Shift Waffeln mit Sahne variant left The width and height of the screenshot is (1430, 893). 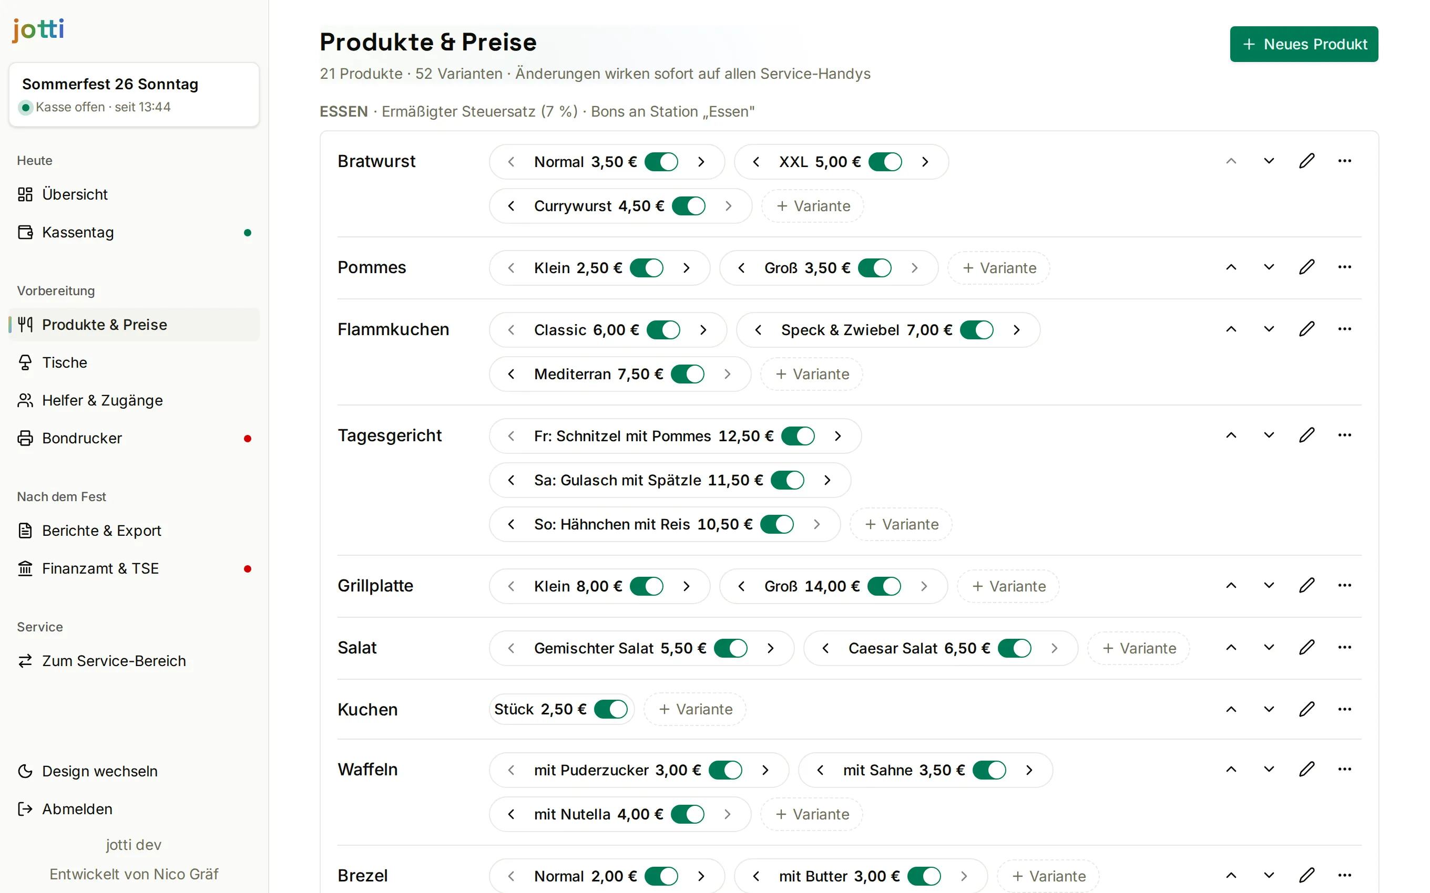(820, 770)
